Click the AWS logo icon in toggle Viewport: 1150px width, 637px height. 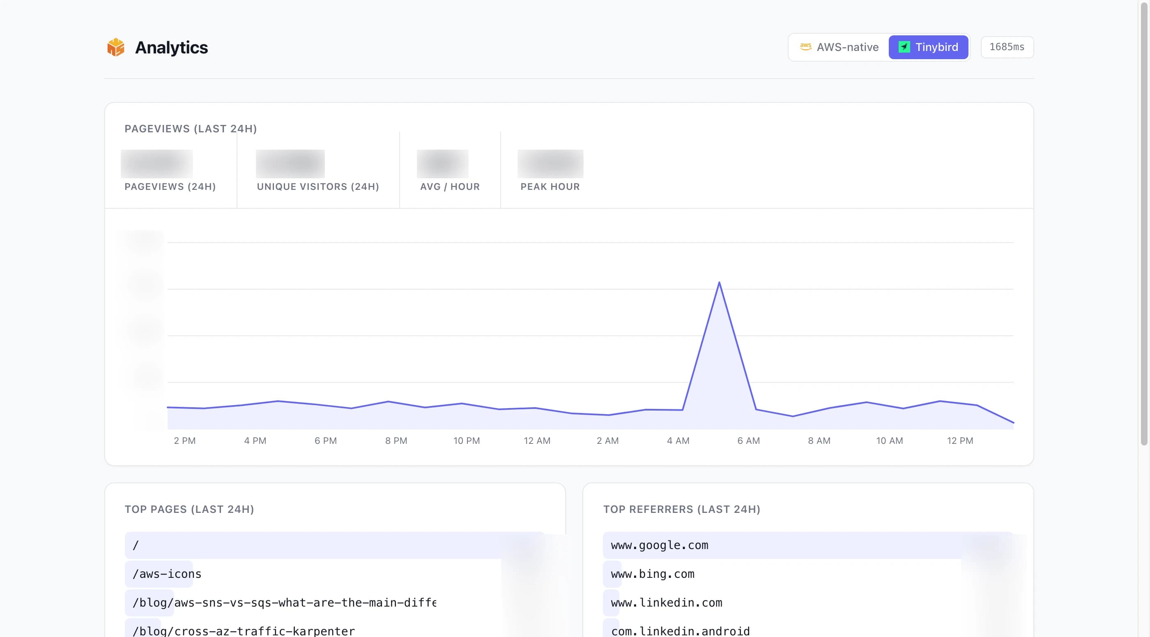(805, 47)
